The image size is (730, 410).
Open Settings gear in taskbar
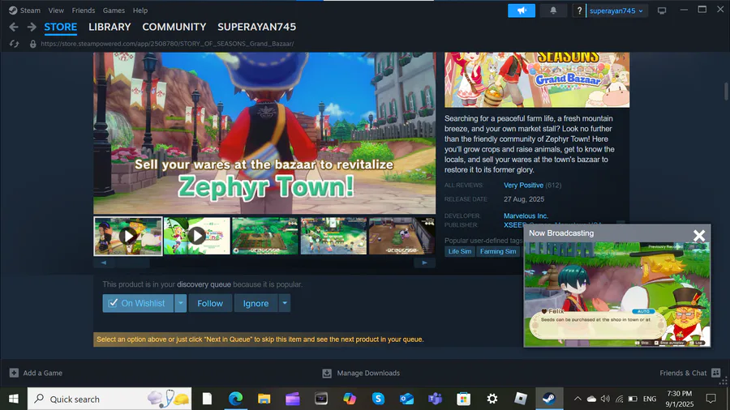pyautogui.click(x=492, y=399)
